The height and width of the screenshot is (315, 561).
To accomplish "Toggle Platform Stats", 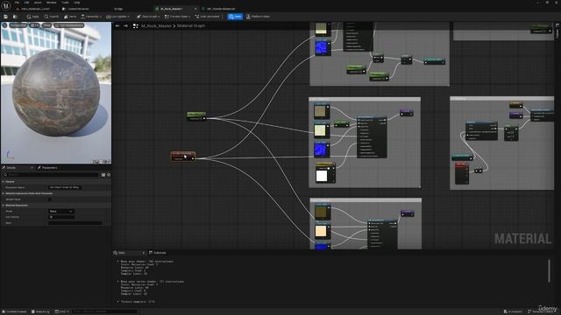I will click(258, 17).
